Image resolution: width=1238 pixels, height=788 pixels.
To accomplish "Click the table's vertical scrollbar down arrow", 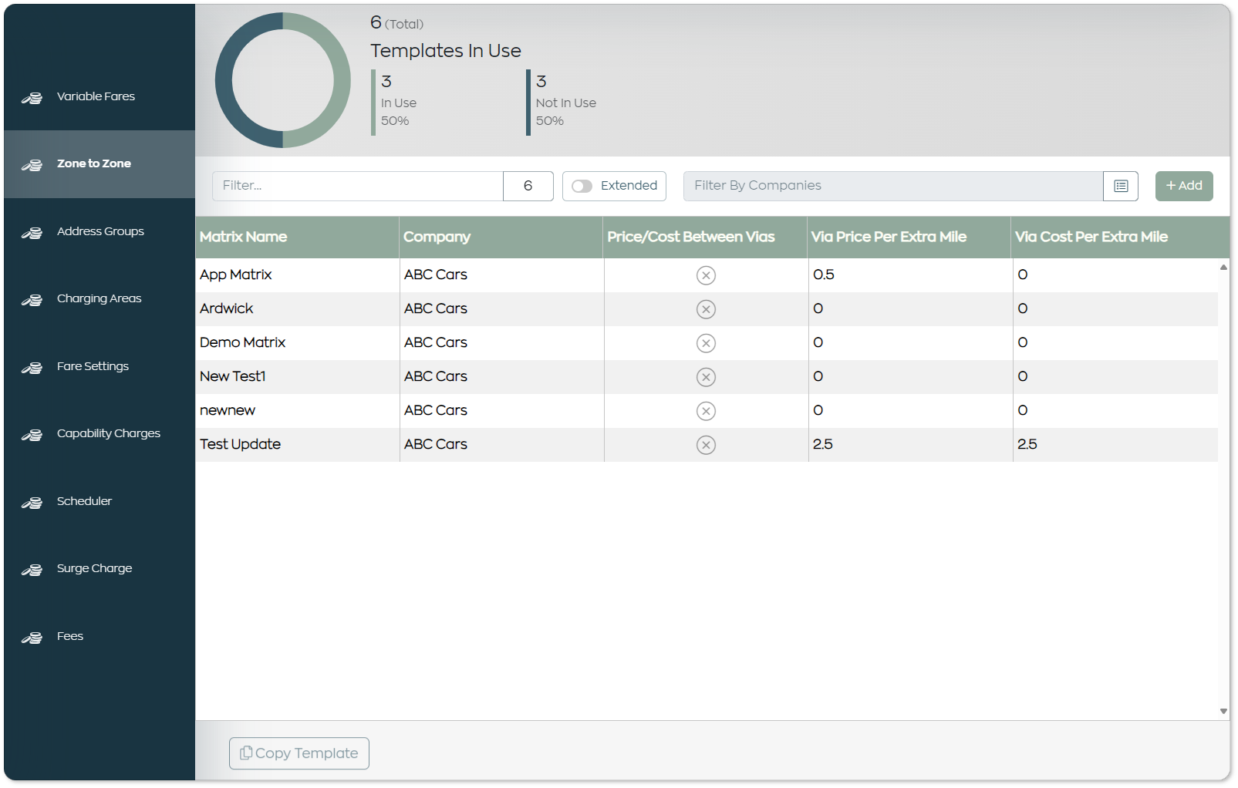I will (1223, 710).
